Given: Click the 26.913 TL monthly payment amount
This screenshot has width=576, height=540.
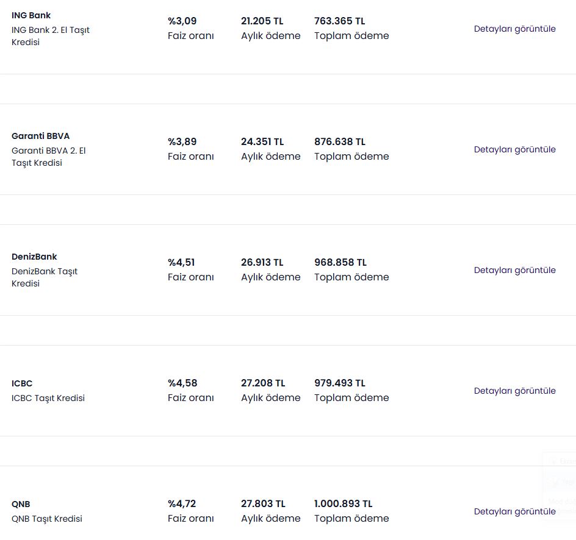Looking at the screenshot, I should (262, 263).
